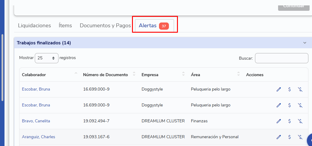Open the Mostrar 25 registros dropdown
This screenshot has height=146, width=312.
click(x=46, y=58)
